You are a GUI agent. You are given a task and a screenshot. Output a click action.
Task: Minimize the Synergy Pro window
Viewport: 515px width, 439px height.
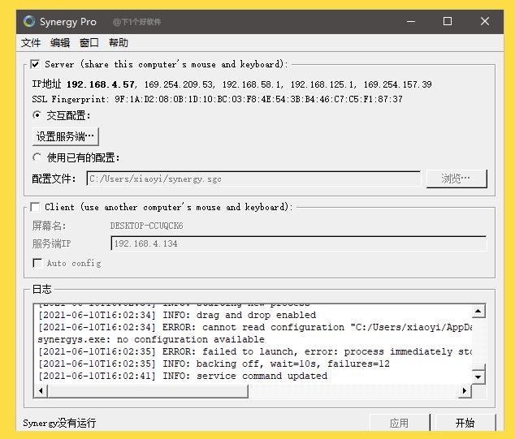click(x=411, y=22)
